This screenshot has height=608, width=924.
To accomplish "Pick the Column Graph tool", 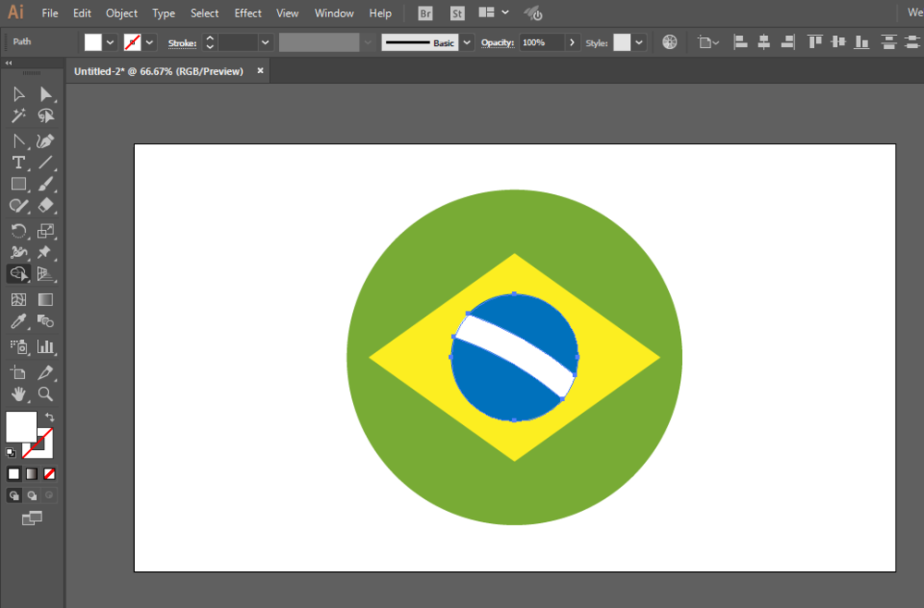I will click(45, 347).
